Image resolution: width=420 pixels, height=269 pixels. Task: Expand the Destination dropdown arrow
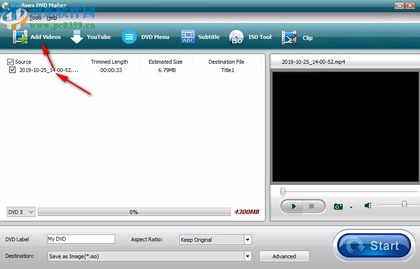248,256
